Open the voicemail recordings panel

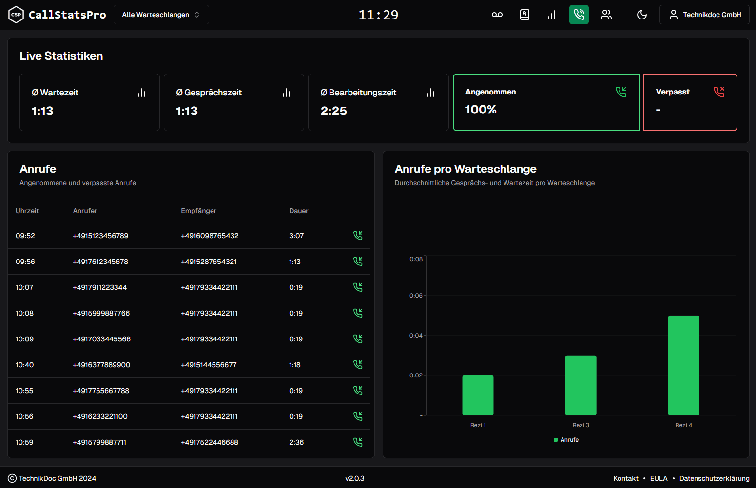[497, 15]
